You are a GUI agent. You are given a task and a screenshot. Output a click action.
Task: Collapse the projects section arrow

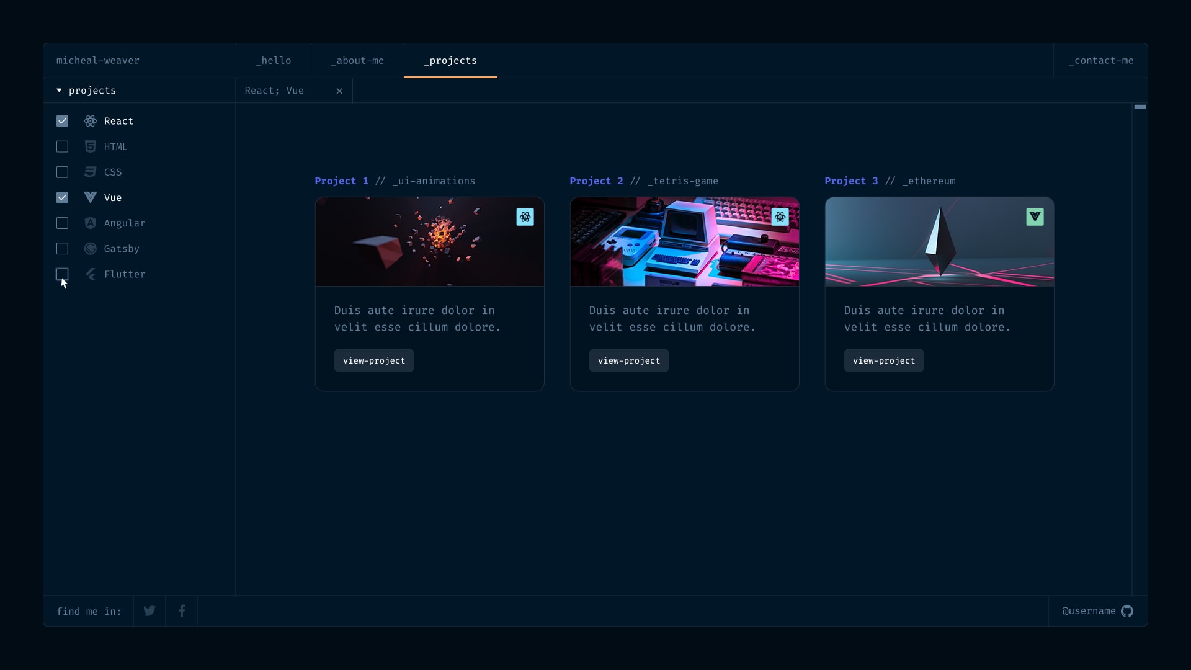59,91
